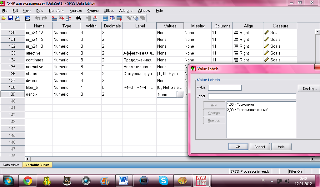Image resolution: width=320 pixels, height=187 pixels.
Task: Click the Insert Cases icon
Action: 88,18
